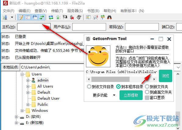182x130 pixels.
Task: Toggle synchronized browsing icon
Action: click(x=102, y=17)
